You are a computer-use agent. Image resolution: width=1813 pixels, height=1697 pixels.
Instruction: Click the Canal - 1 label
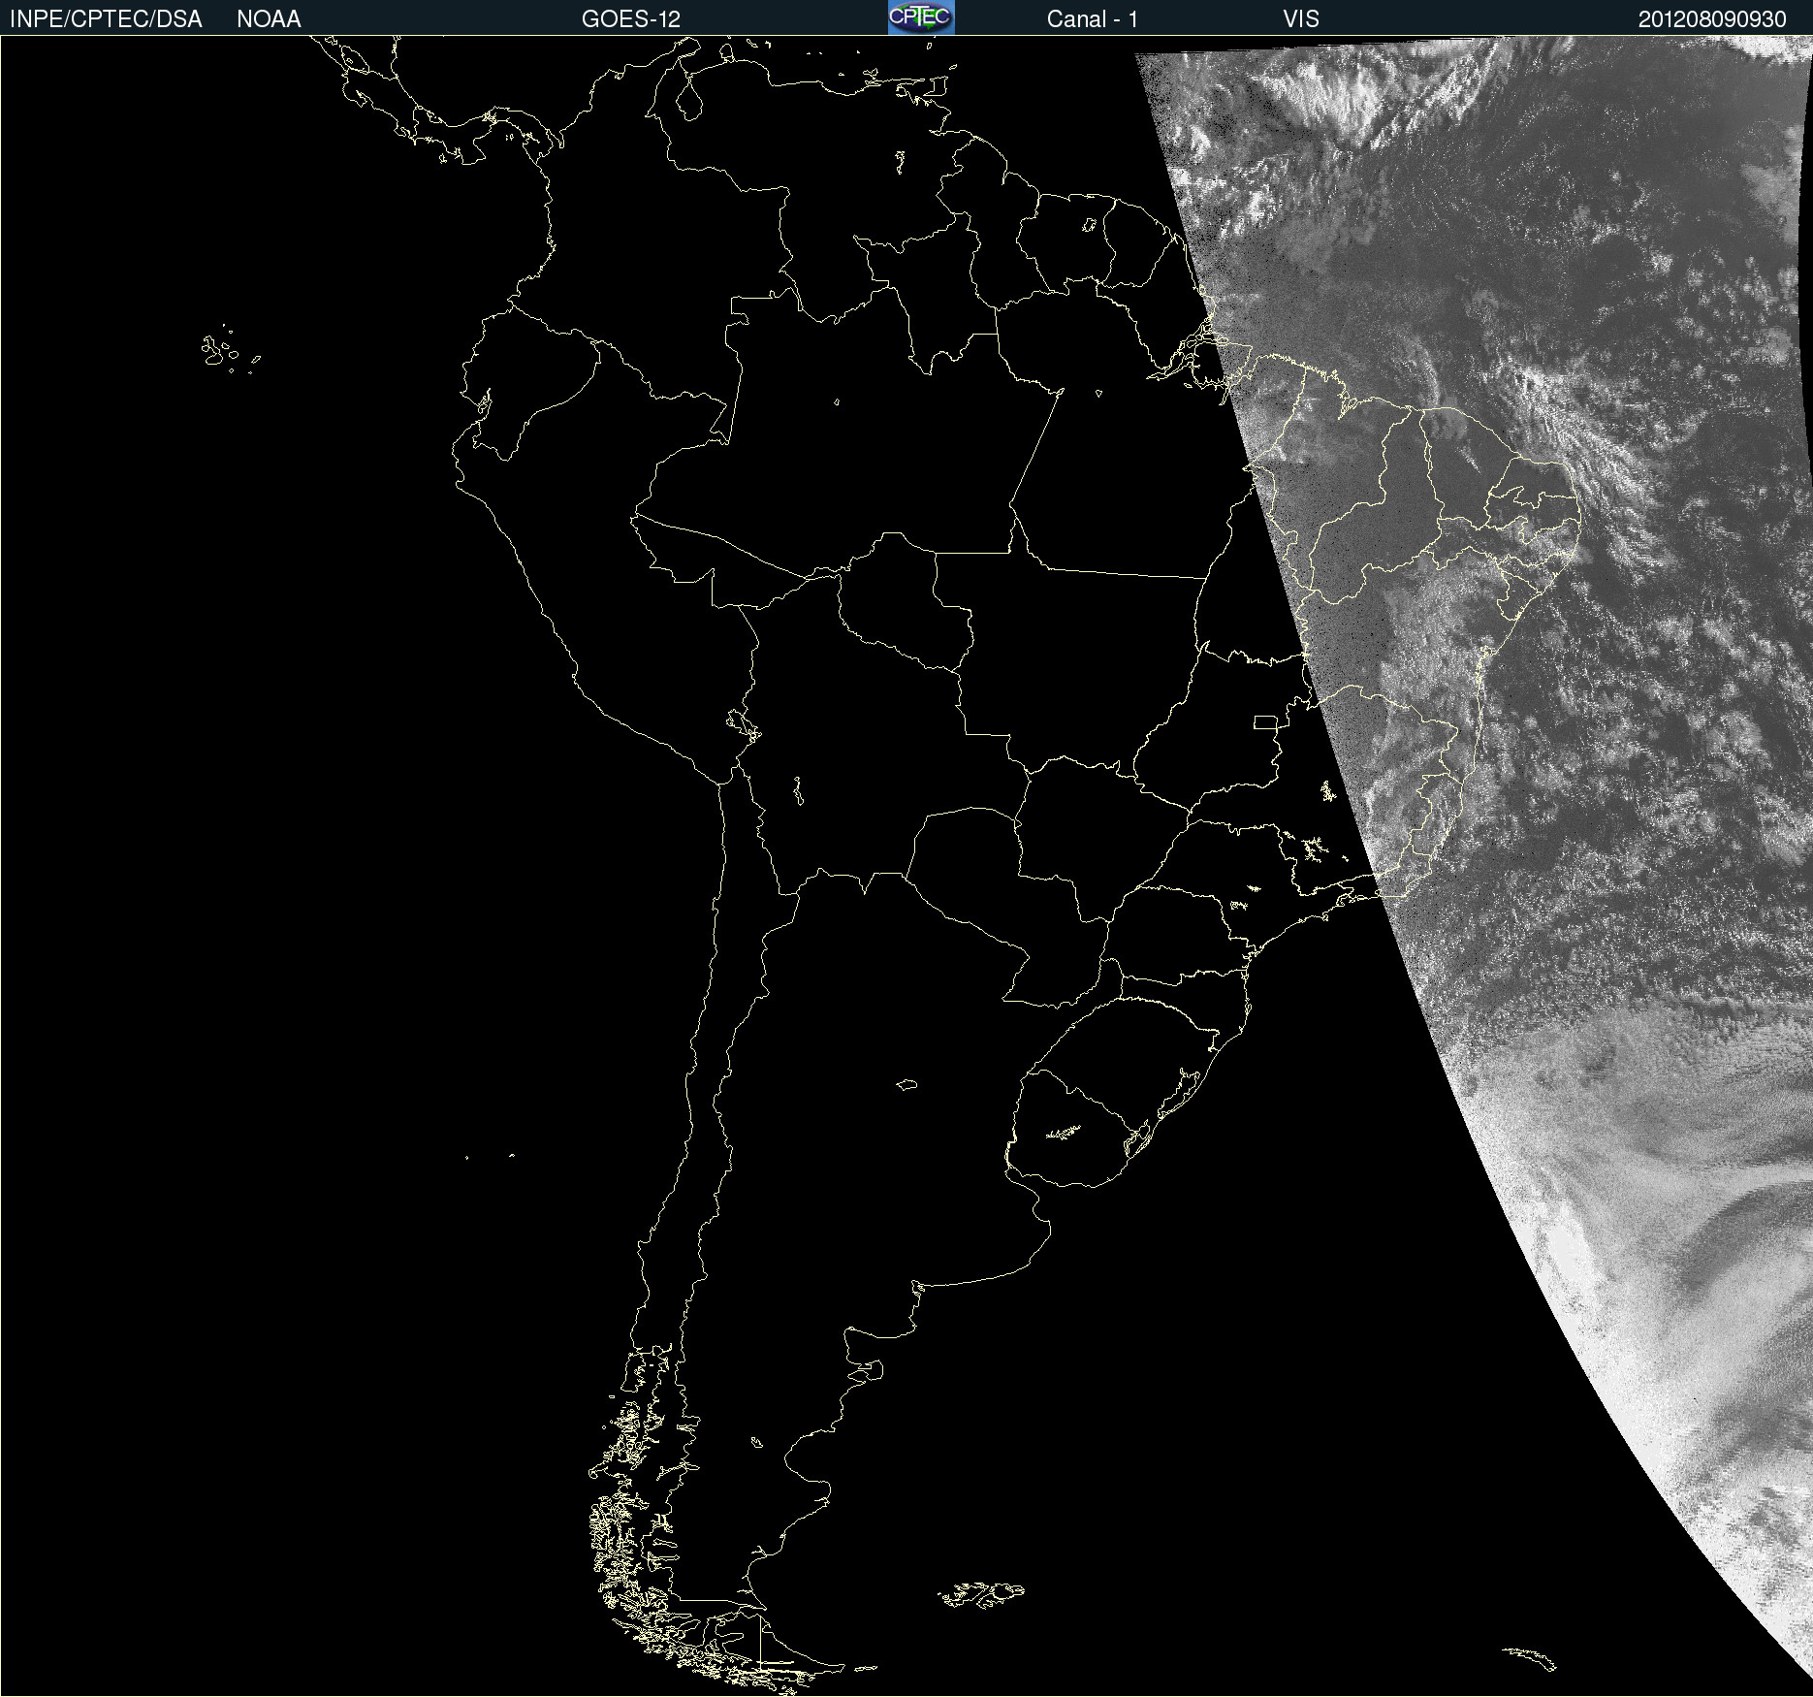[1092, 19]
